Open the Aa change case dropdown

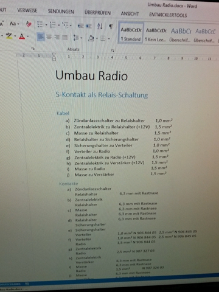coord(14,24)
